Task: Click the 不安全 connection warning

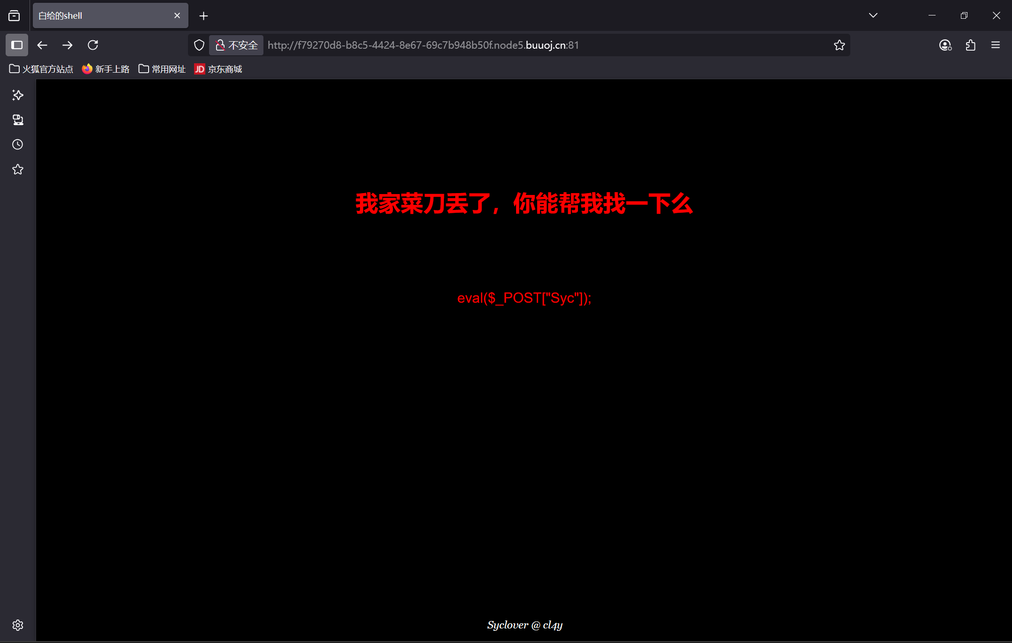Action: pos(237,45)
